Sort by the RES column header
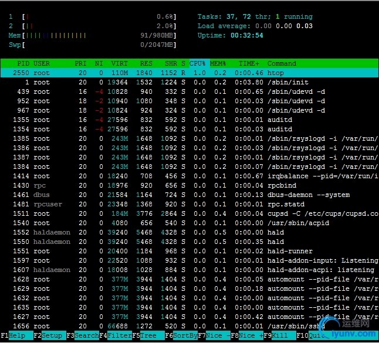Screen dimensions: 379x343 [146, 63]
